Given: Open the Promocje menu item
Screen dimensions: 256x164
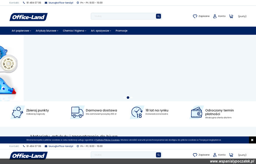Looking at the screenshot, I should pos(121,31).
